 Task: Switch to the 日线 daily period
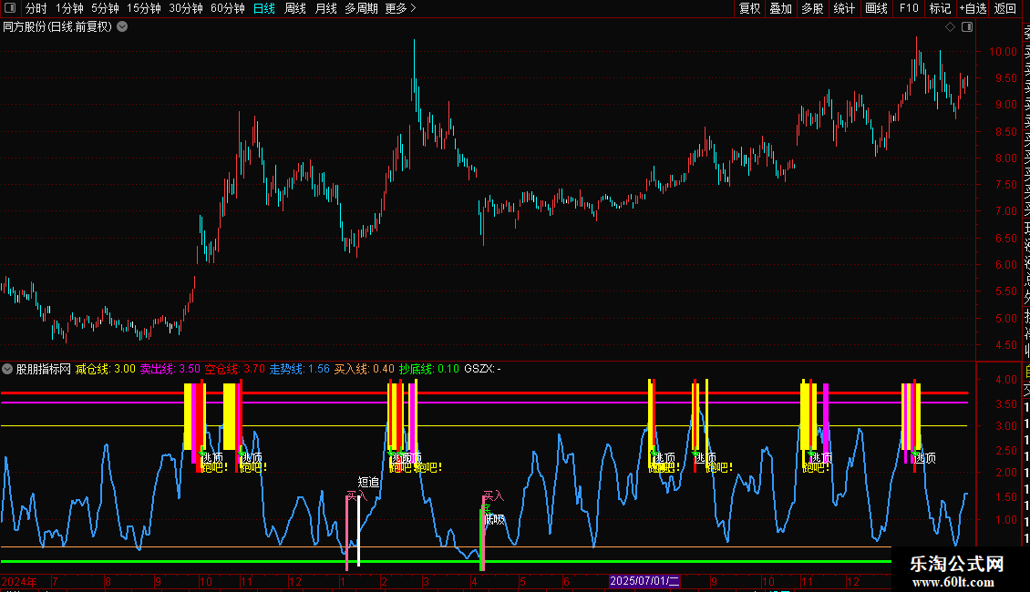264,8
